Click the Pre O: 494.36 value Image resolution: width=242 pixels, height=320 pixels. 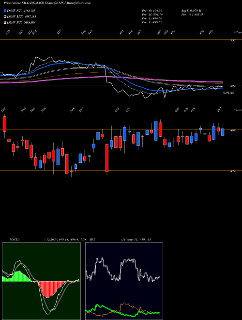click(x=152, y=11)
